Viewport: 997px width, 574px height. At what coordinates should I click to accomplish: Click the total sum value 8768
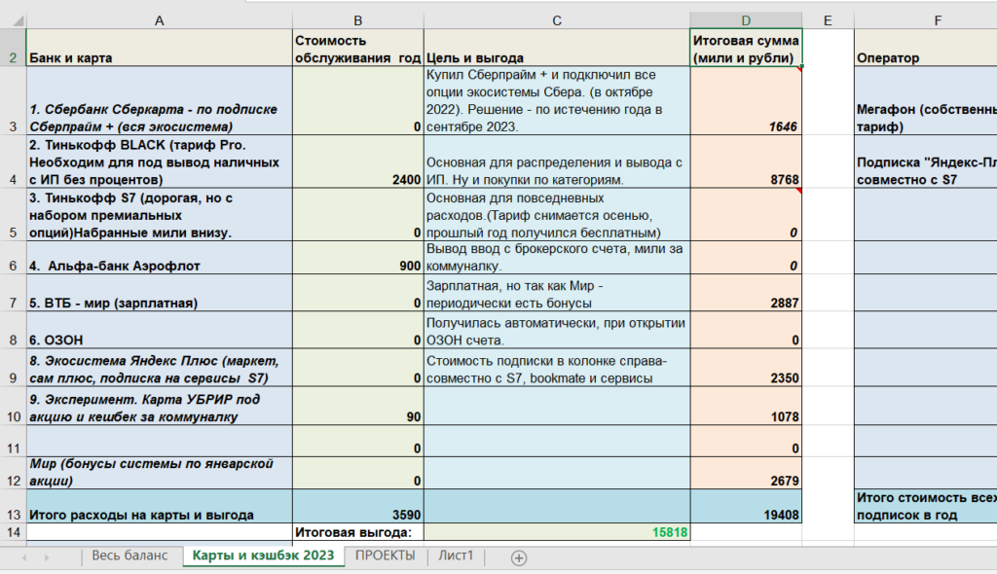(746, 161)
